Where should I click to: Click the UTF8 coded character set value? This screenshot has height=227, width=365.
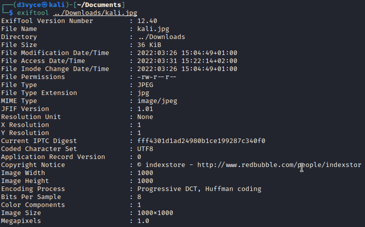[145, 149]
